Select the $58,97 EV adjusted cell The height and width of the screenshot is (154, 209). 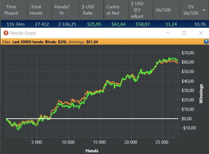(143, 24)
